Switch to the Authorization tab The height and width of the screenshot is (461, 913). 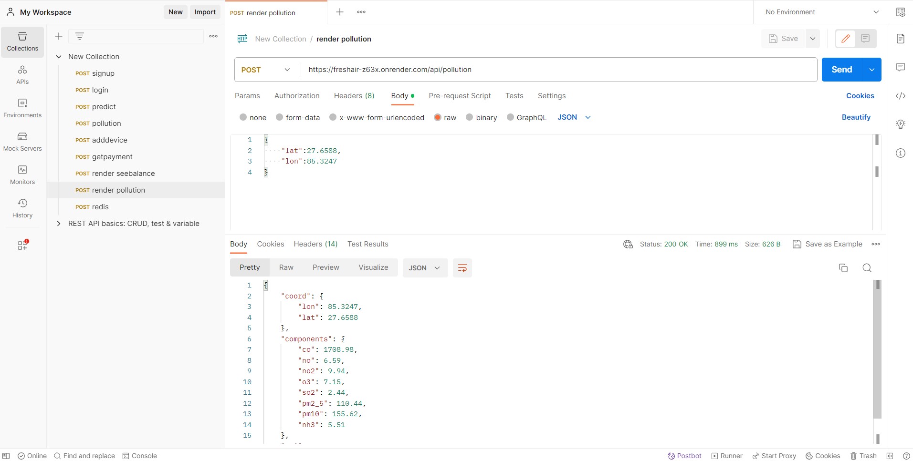[x=297, y=96]
